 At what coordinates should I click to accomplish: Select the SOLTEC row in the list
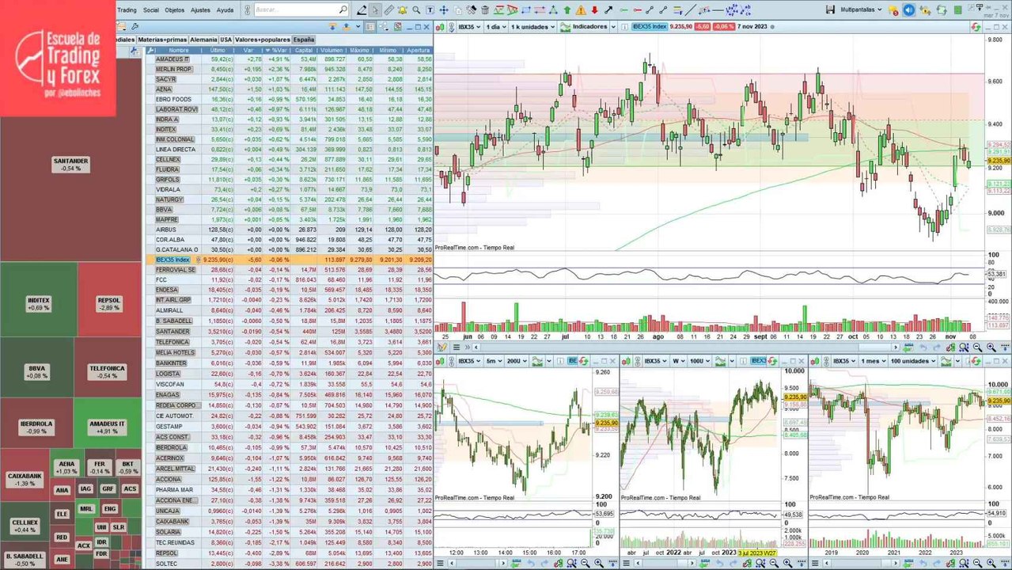tap(290, 563)
